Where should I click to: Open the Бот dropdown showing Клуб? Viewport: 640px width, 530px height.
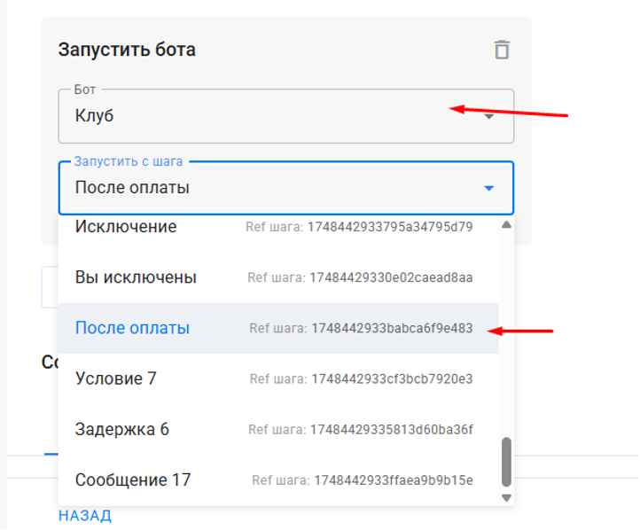(x=285, y=116)
